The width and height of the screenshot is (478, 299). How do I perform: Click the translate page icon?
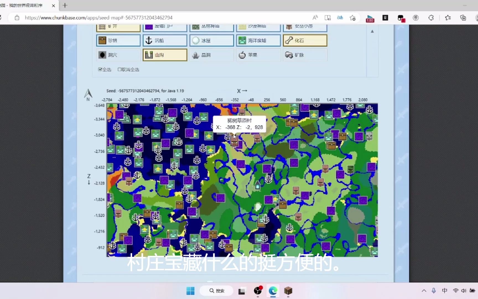(340, 18)
